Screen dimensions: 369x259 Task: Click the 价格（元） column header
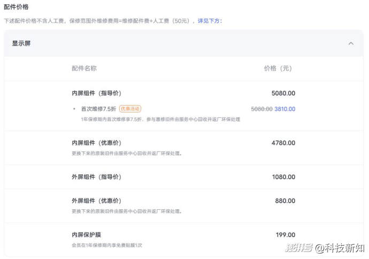278,68
